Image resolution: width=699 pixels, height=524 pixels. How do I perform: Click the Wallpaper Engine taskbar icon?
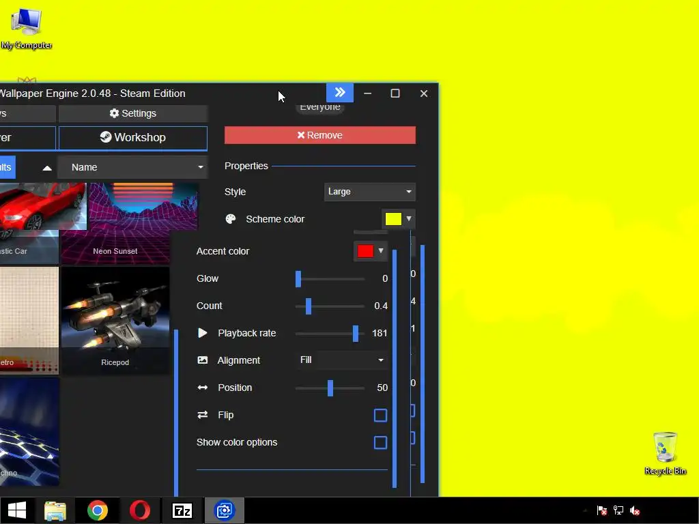pyautogui.click(x=224, y=510)
